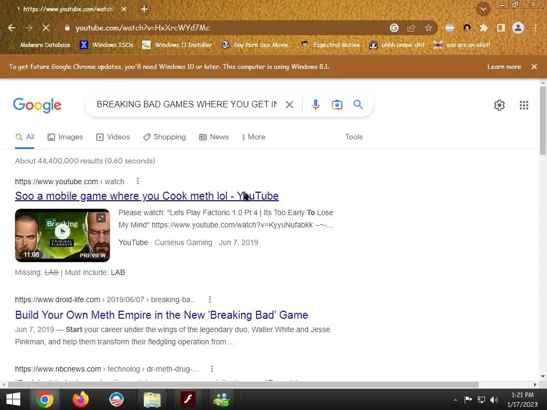This screenshot has height=410, width=547.
Task: Open the Malware Database bookmark
Action: point(45,45)
